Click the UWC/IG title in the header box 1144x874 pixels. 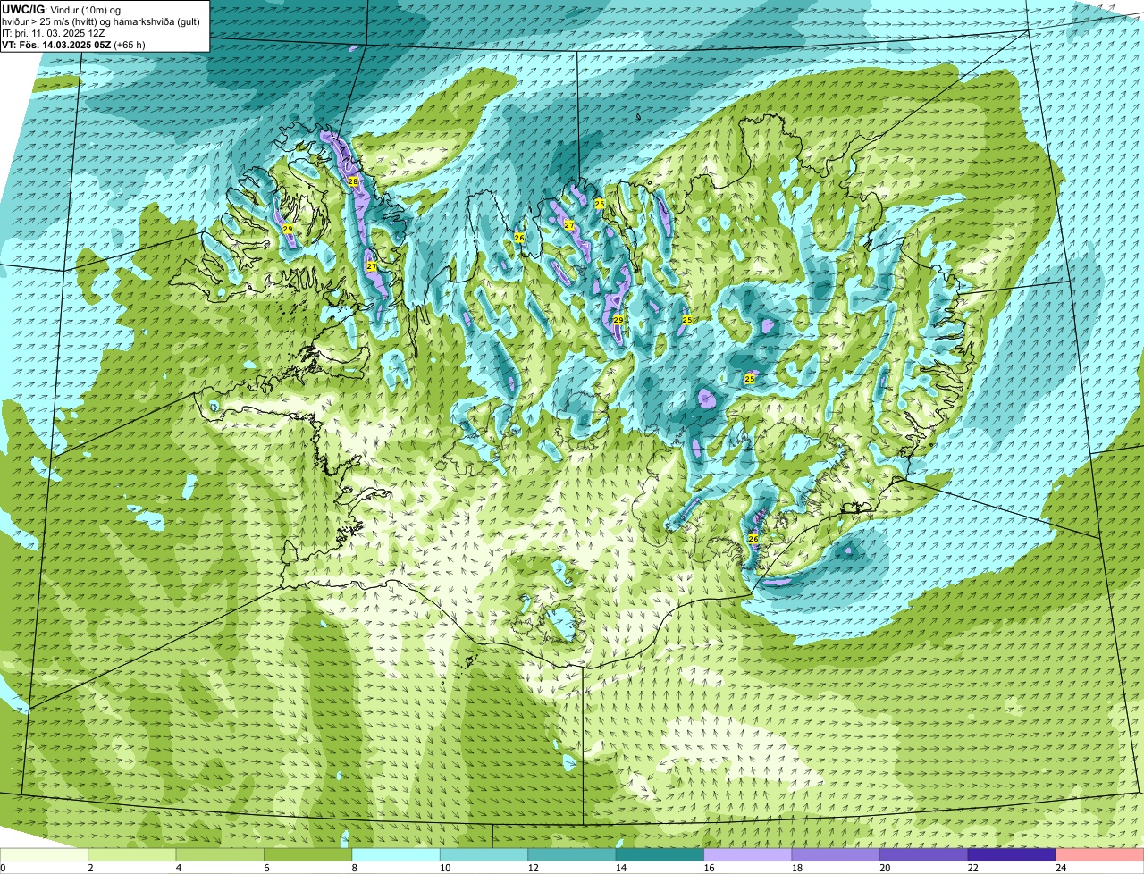[x=24, y=9]
